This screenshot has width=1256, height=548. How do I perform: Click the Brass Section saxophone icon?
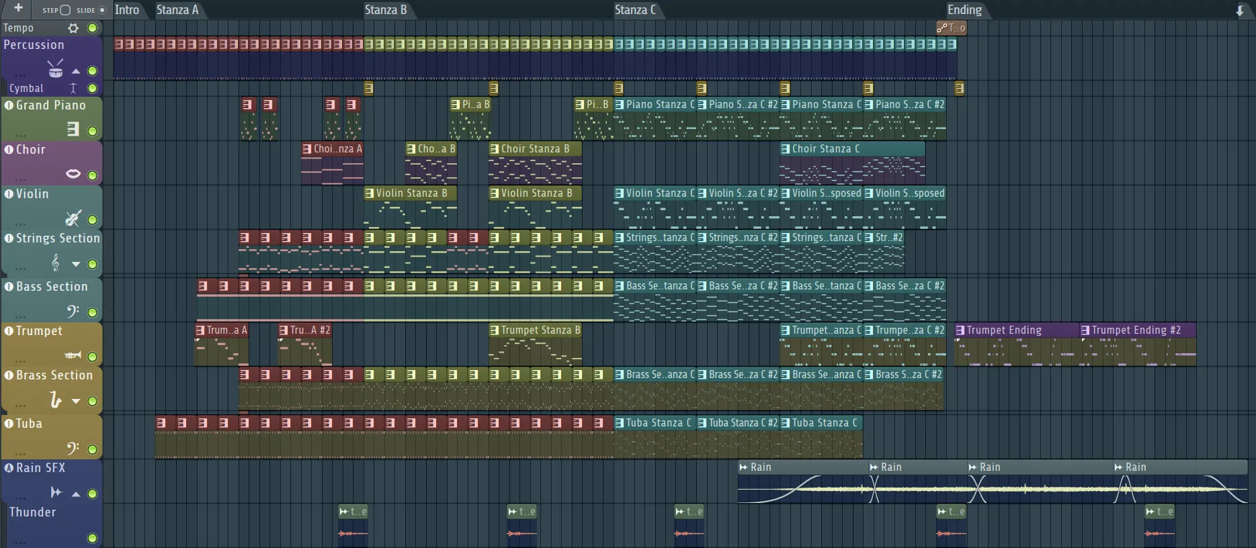(x=56, y=400)
